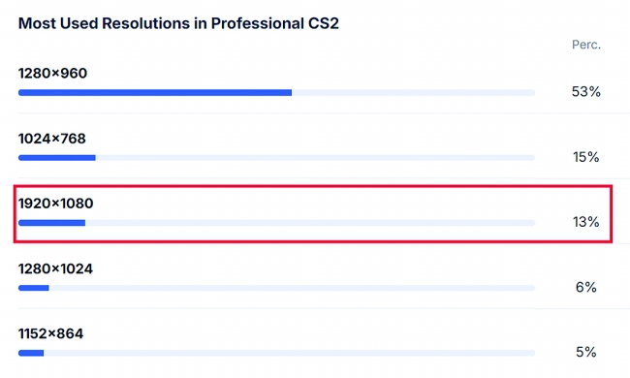Select the 6% percentage value

pyautogui.click(x=585, y=287)
